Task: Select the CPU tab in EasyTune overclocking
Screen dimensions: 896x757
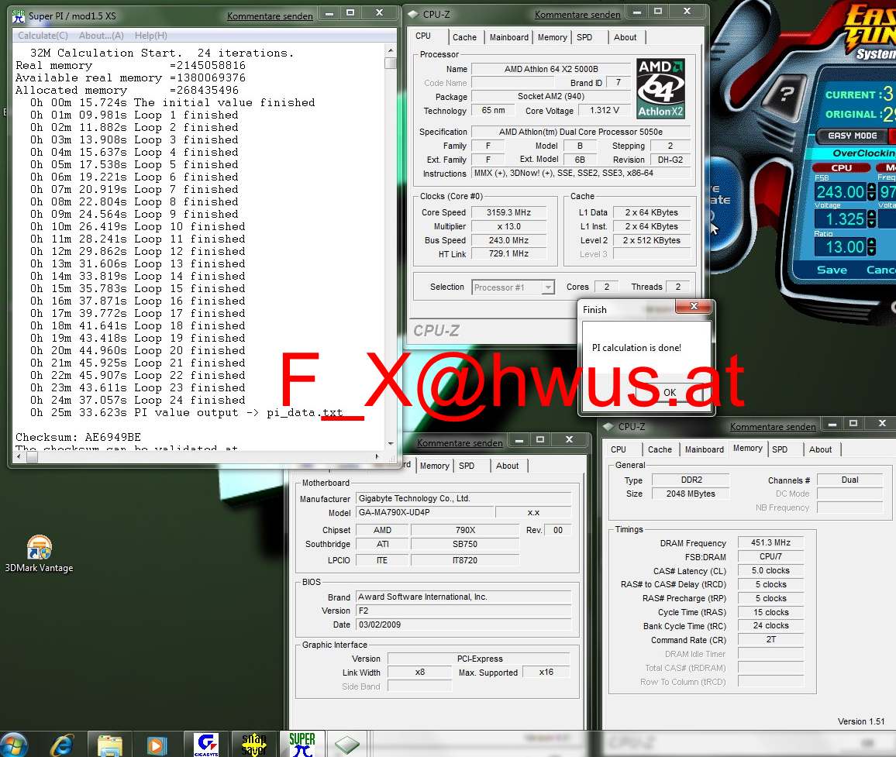Action: coord(841,168)
